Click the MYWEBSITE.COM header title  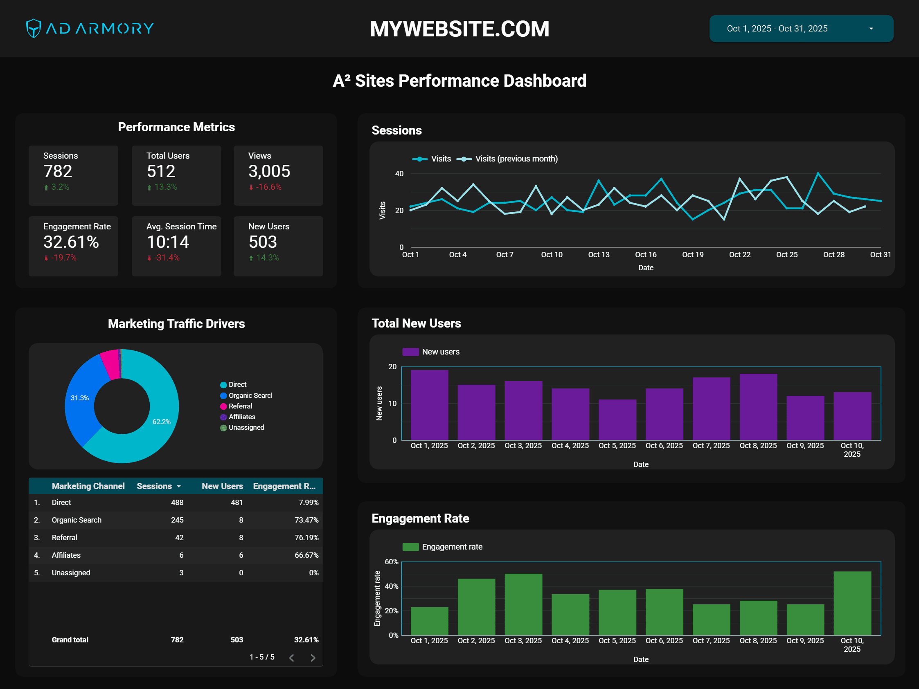coord(459,28)
